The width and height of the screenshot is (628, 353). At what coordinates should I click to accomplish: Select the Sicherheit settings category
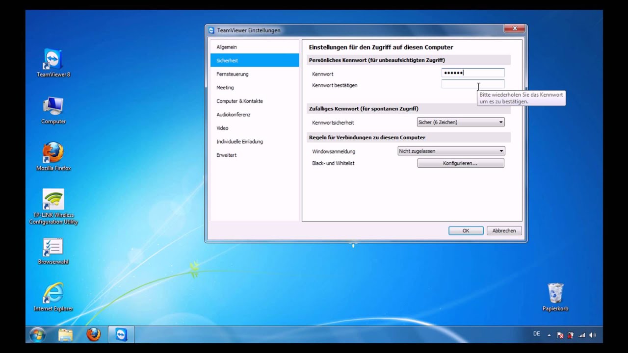[x=255, y=60]
